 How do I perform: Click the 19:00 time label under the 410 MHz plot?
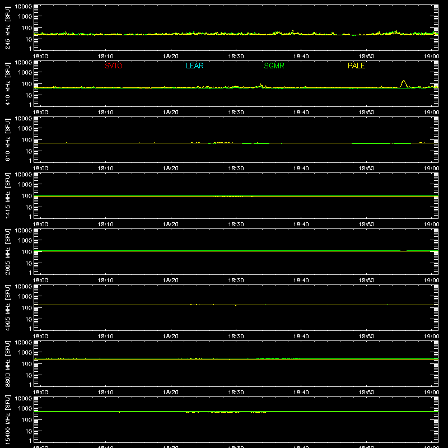click(431, 113)
